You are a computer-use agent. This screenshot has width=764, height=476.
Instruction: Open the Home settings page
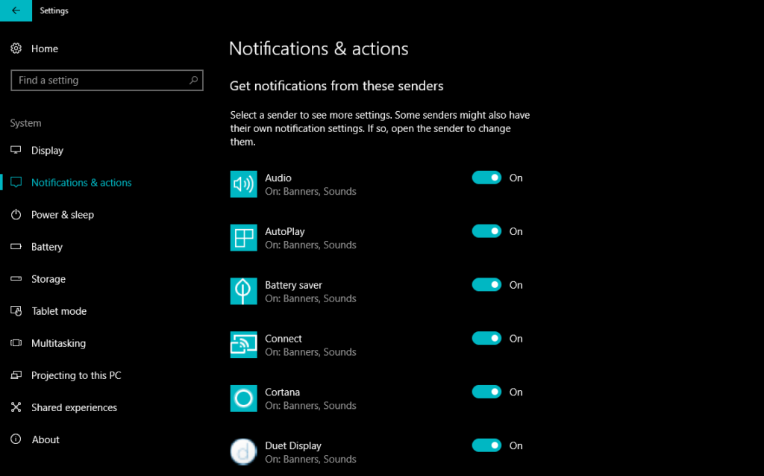45,48
